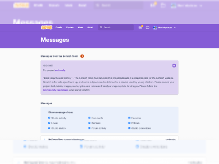Dismiss the Scratch Team message
This screenshot has width=219, height=164.
tap(174, 66)
